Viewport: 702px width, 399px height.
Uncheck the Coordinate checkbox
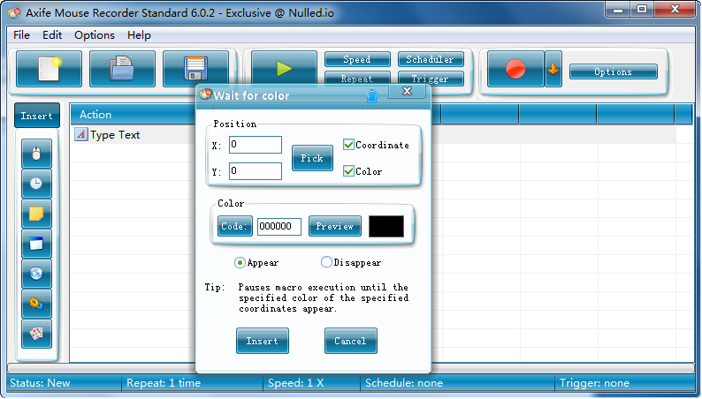349,145
